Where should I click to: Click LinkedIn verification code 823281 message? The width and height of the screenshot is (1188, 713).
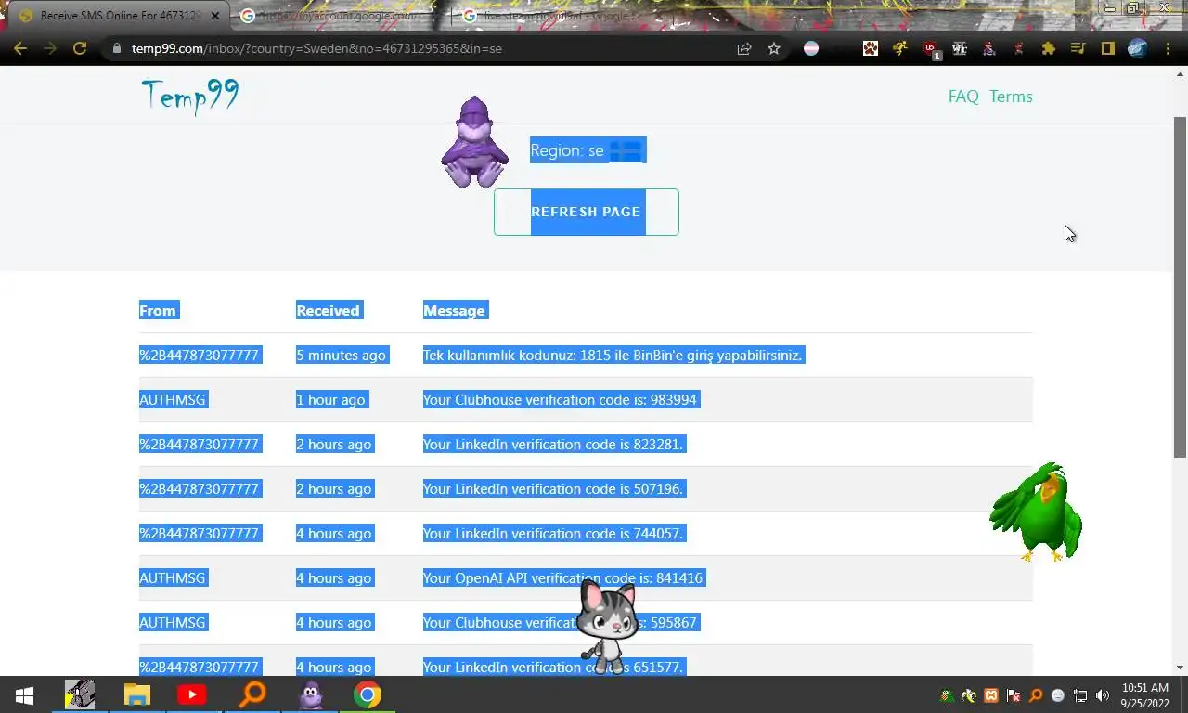553,445
